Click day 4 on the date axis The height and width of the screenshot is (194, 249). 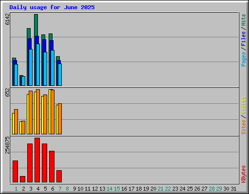click(38, 189)
